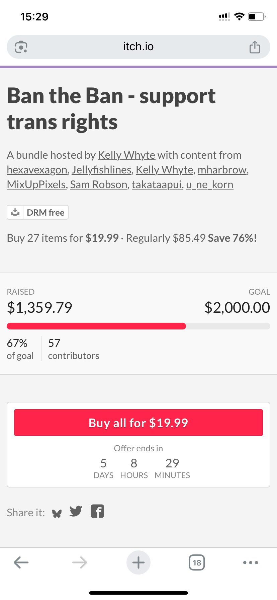The width and height of the screenshot is (277, 600).
Task: Visit hexavexagon's creator page
Action: (37, 170)
